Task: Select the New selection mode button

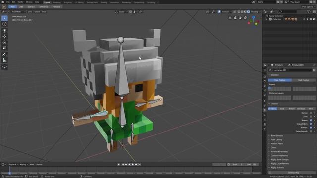Action: (13, 7)
